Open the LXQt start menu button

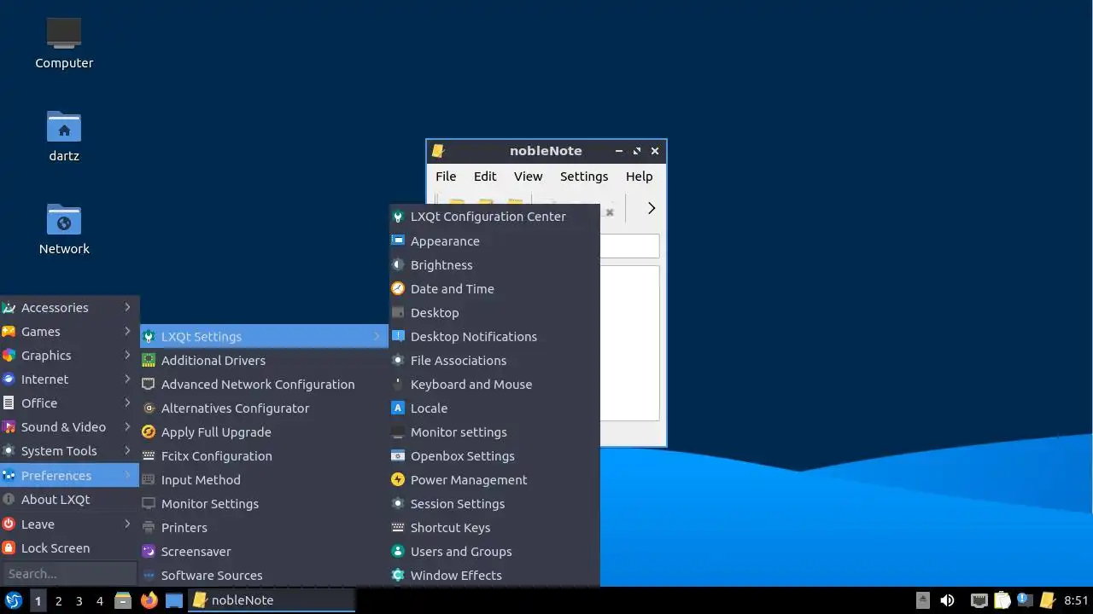[14, 600]
